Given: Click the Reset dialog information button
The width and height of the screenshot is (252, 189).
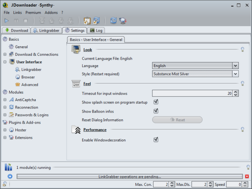Looking at the screenshot, I should click(177, 120).
